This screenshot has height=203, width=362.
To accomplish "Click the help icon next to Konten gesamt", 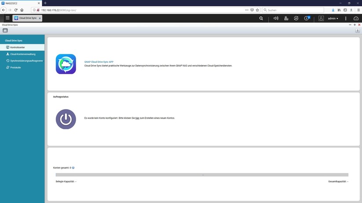I will 73,168.
